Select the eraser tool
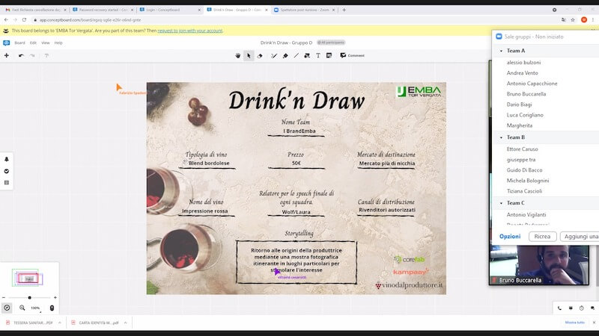This screenshot has height=336, width=599. 260,55
